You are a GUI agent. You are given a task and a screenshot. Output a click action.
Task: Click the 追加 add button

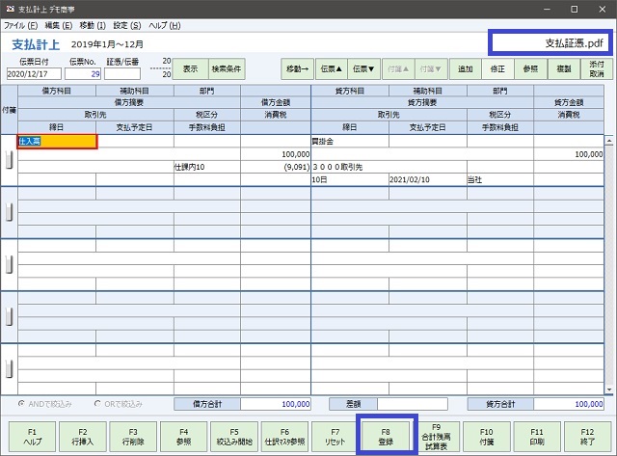(x=465, y=68)
